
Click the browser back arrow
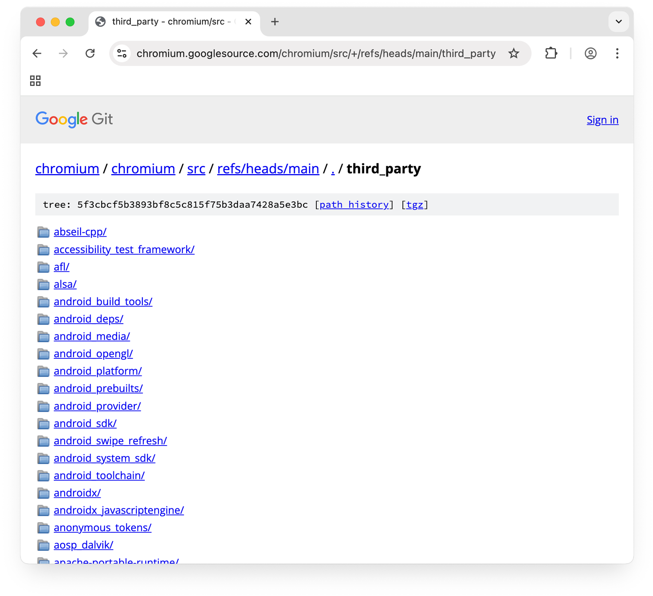pos(37,53)
